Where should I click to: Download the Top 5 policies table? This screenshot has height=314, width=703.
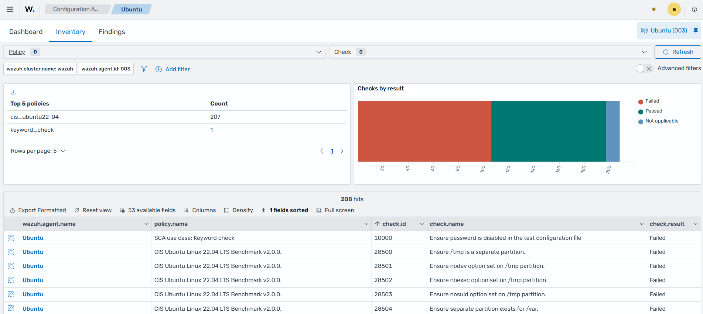13,92
